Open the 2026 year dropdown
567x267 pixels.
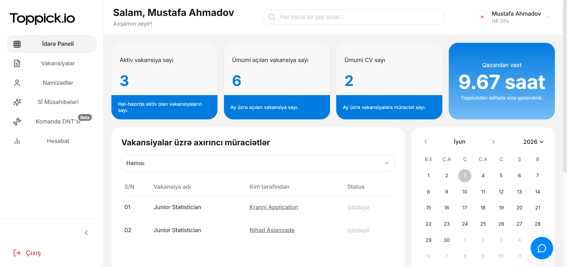[x=533, y=142]
